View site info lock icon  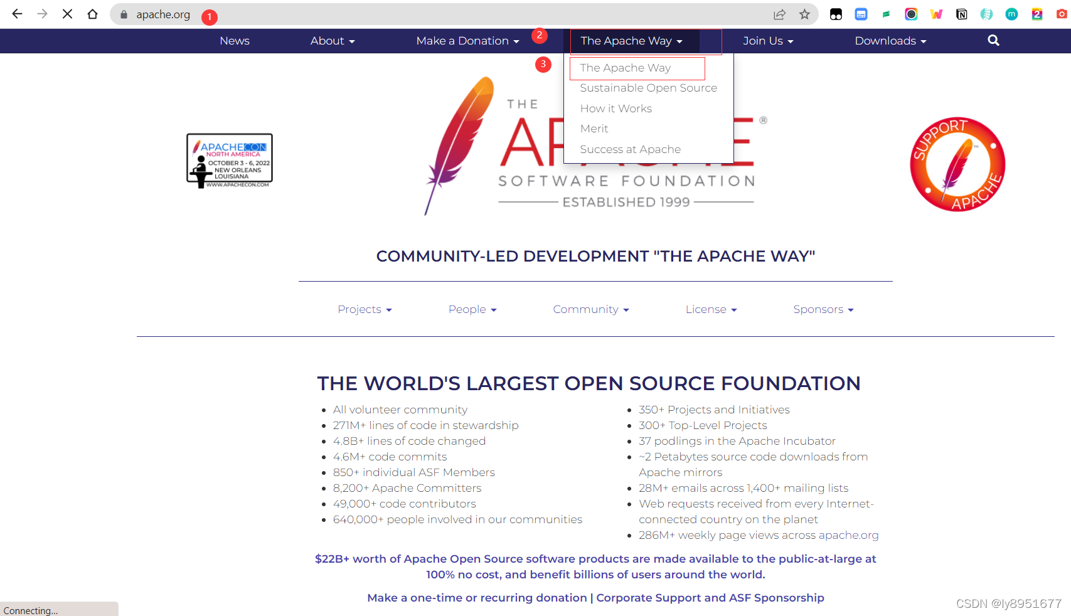pos(124,14)
